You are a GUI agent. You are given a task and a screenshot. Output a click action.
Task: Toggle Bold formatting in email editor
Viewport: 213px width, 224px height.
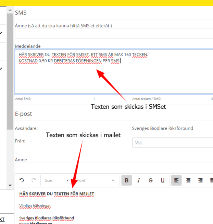click(127, 180)
